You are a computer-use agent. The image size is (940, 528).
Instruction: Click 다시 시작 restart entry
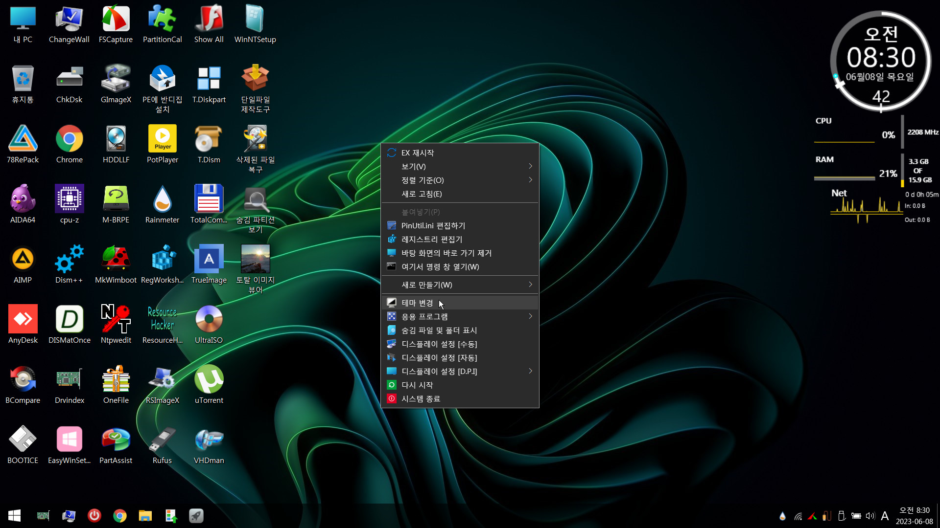tap(460, 385)
